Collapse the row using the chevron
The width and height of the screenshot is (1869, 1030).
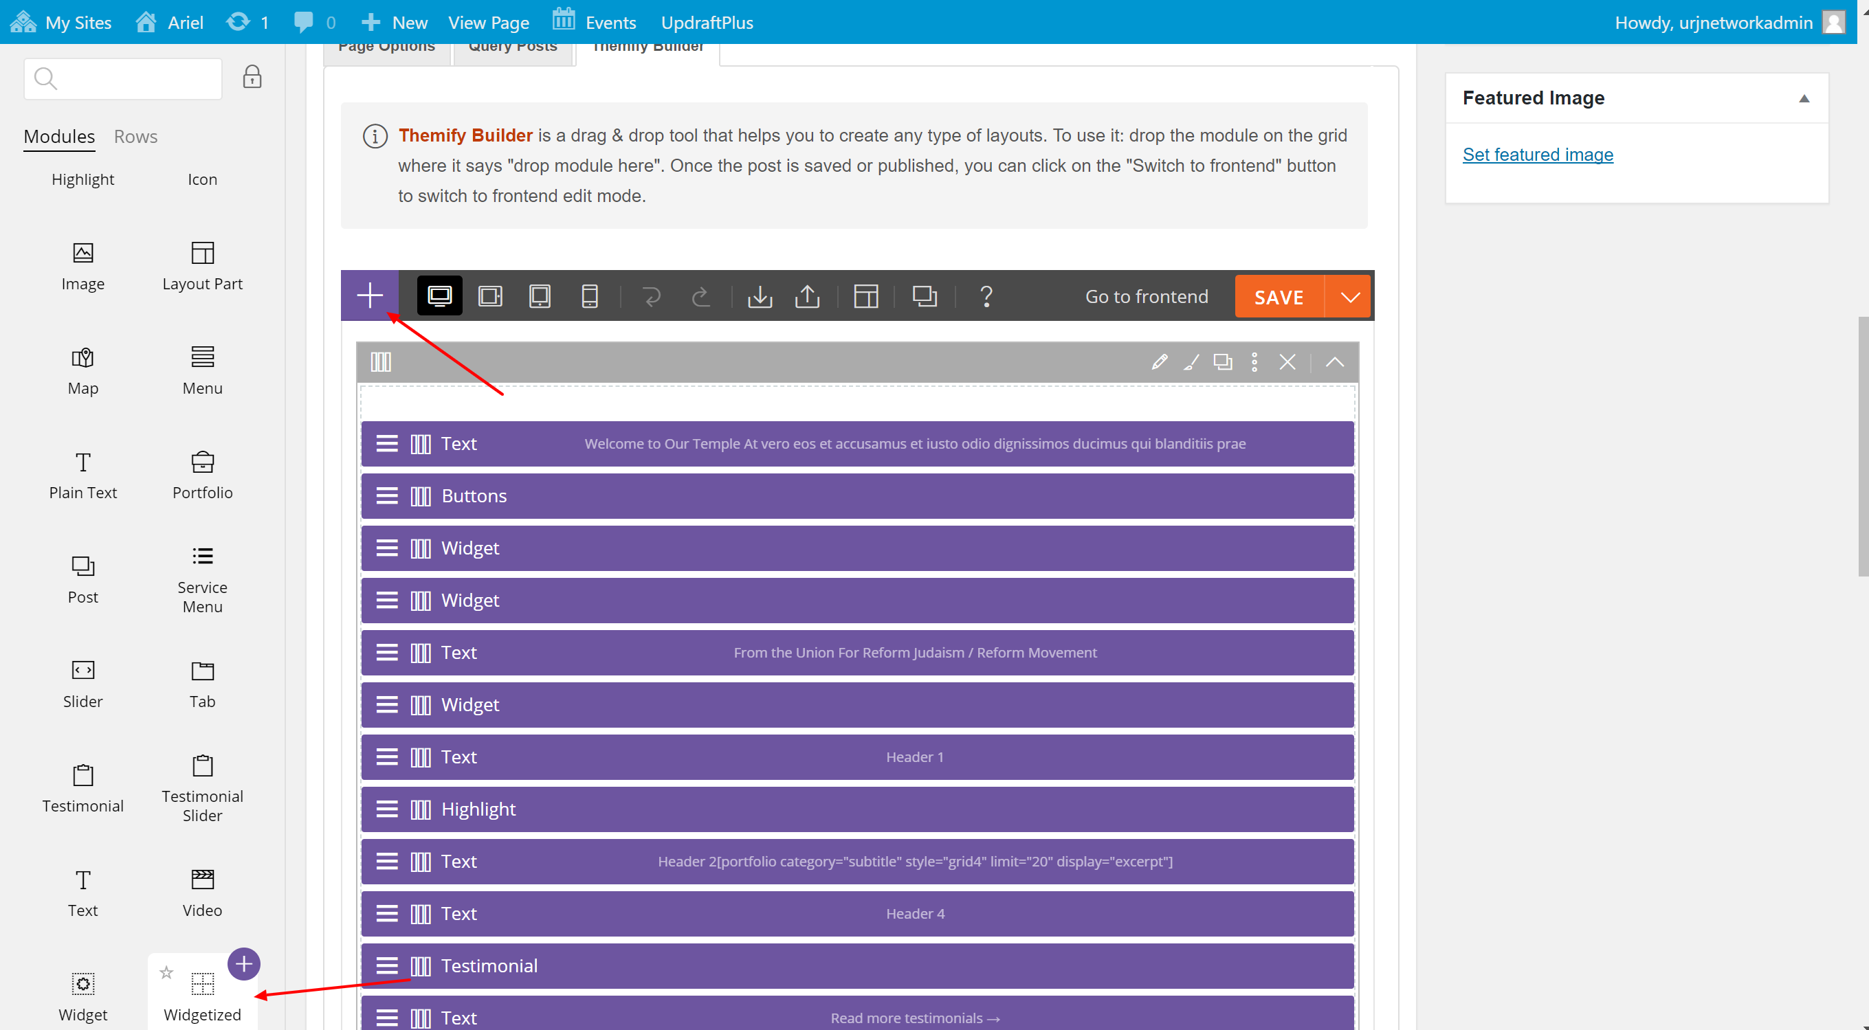tap(1335, 362)
